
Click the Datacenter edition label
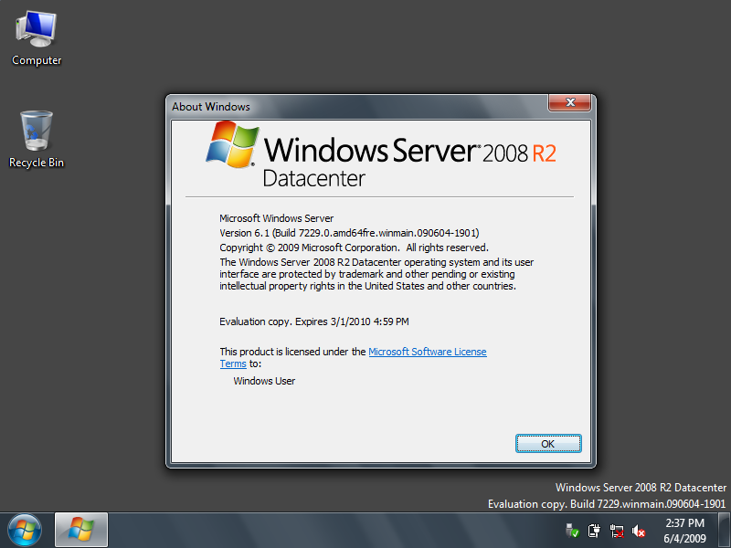pyautogui.click(x=313, y=178)
